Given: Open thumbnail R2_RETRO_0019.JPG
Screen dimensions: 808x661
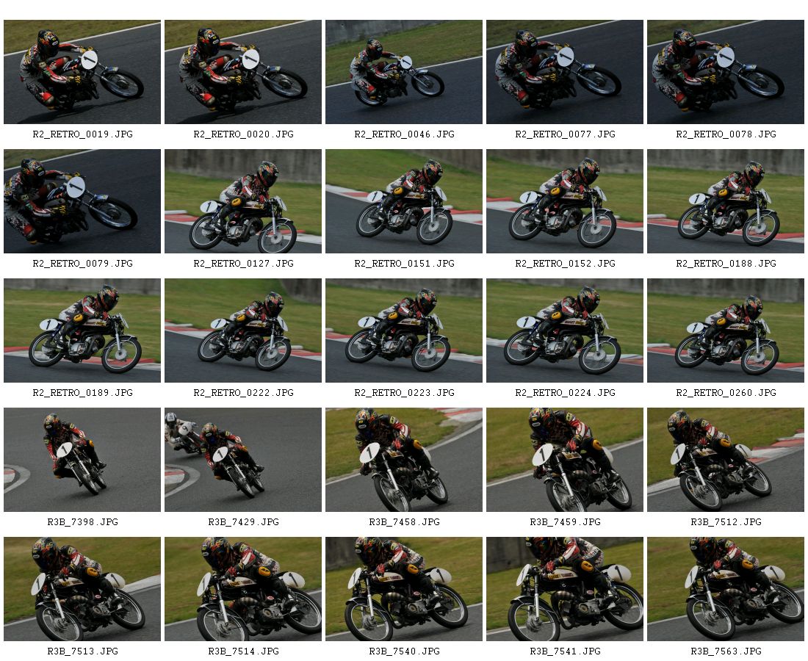Looking at the screenshot, I should (82, 72).
